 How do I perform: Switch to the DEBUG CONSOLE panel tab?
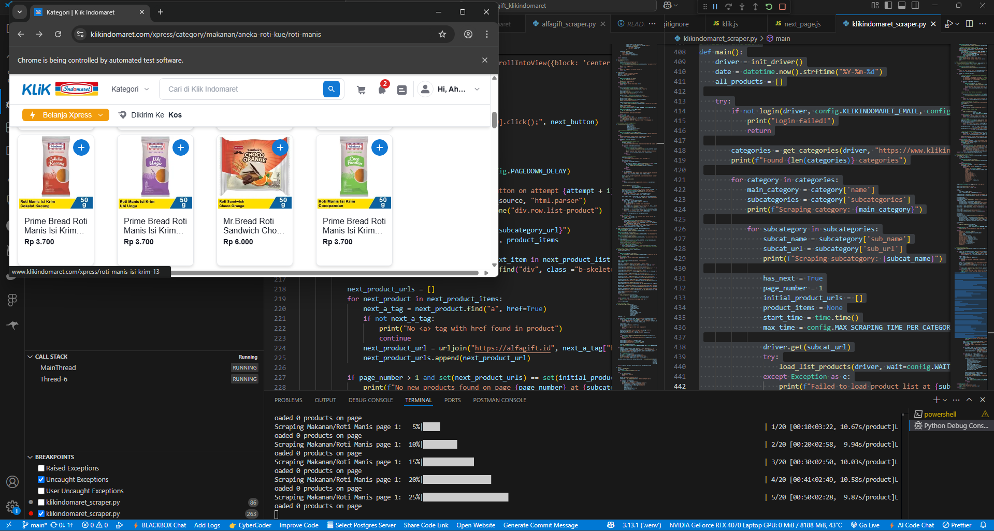[x=370, y=400]
